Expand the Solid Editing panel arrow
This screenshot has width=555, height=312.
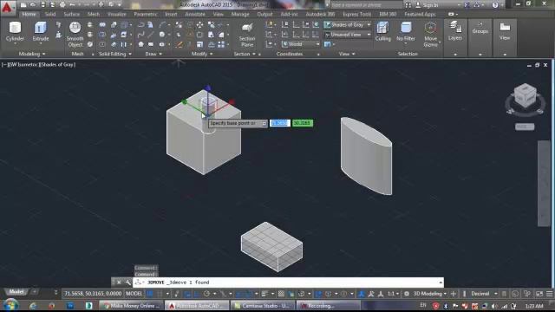click(130, 54)
